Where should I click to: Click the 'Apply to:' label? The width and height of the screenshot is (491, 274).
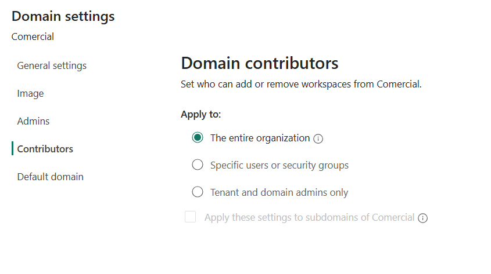click(201, 114)
